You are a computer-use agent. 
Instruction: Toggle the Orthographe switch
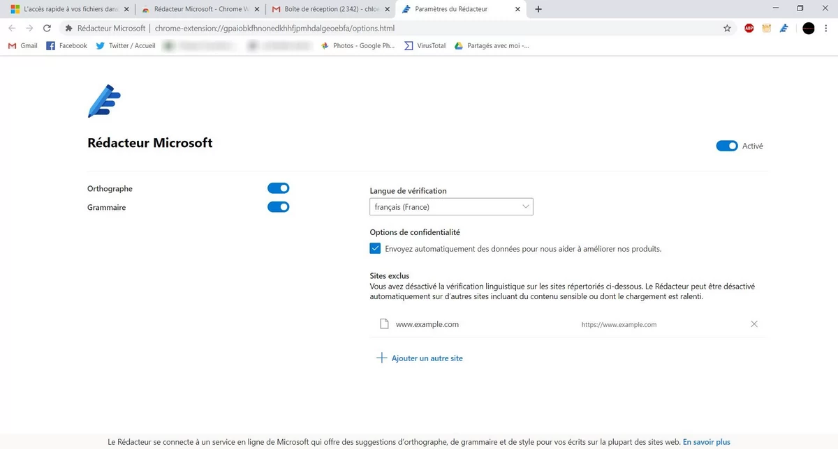coord(278,188)
